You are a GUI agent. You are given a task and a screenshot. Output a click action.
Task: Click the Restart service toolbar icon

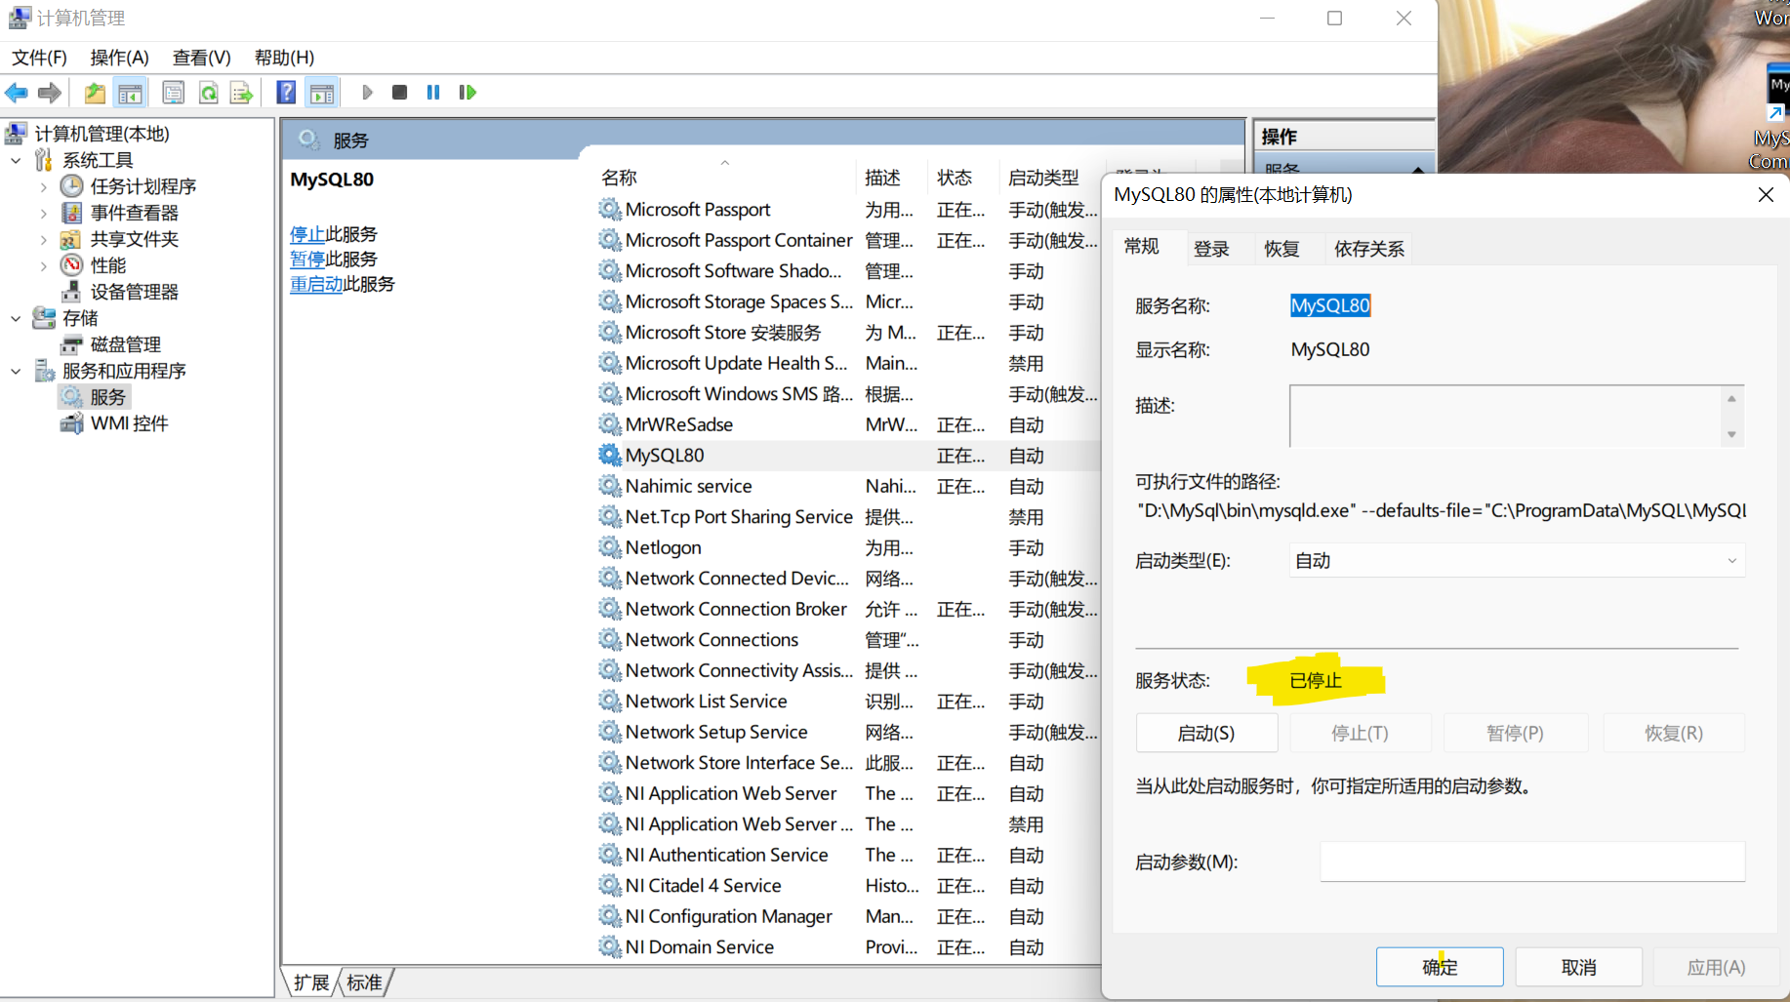tap(468, 93)
